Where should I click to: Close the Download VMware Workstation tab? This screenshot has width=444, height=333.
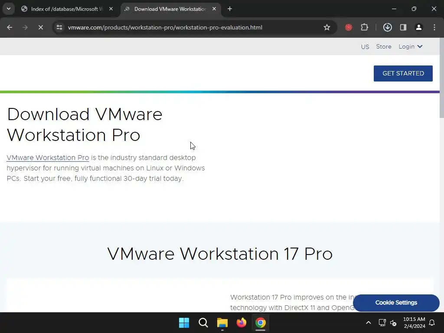pos(214,9)
